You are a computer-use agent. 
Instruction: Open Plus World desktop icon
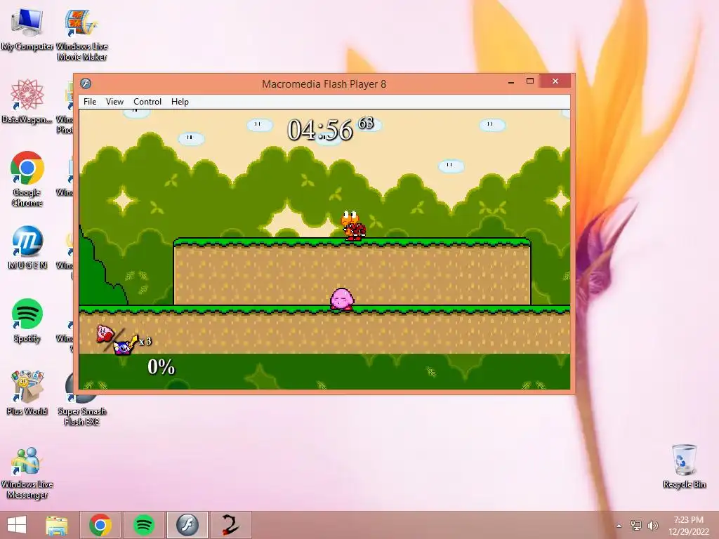click(27, 393)
